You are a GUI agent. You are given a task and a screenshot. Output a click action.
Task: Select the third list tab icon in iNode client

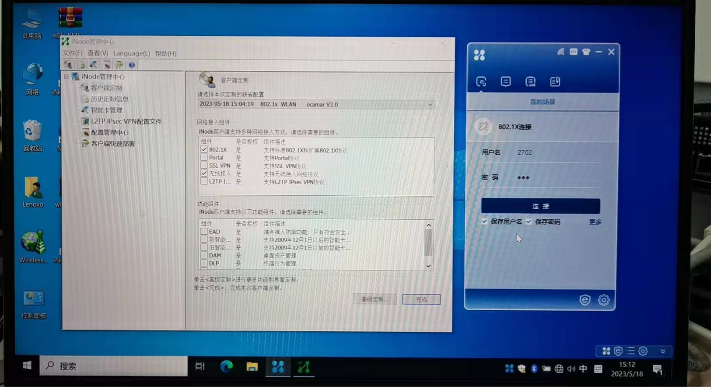pos(530,82)
